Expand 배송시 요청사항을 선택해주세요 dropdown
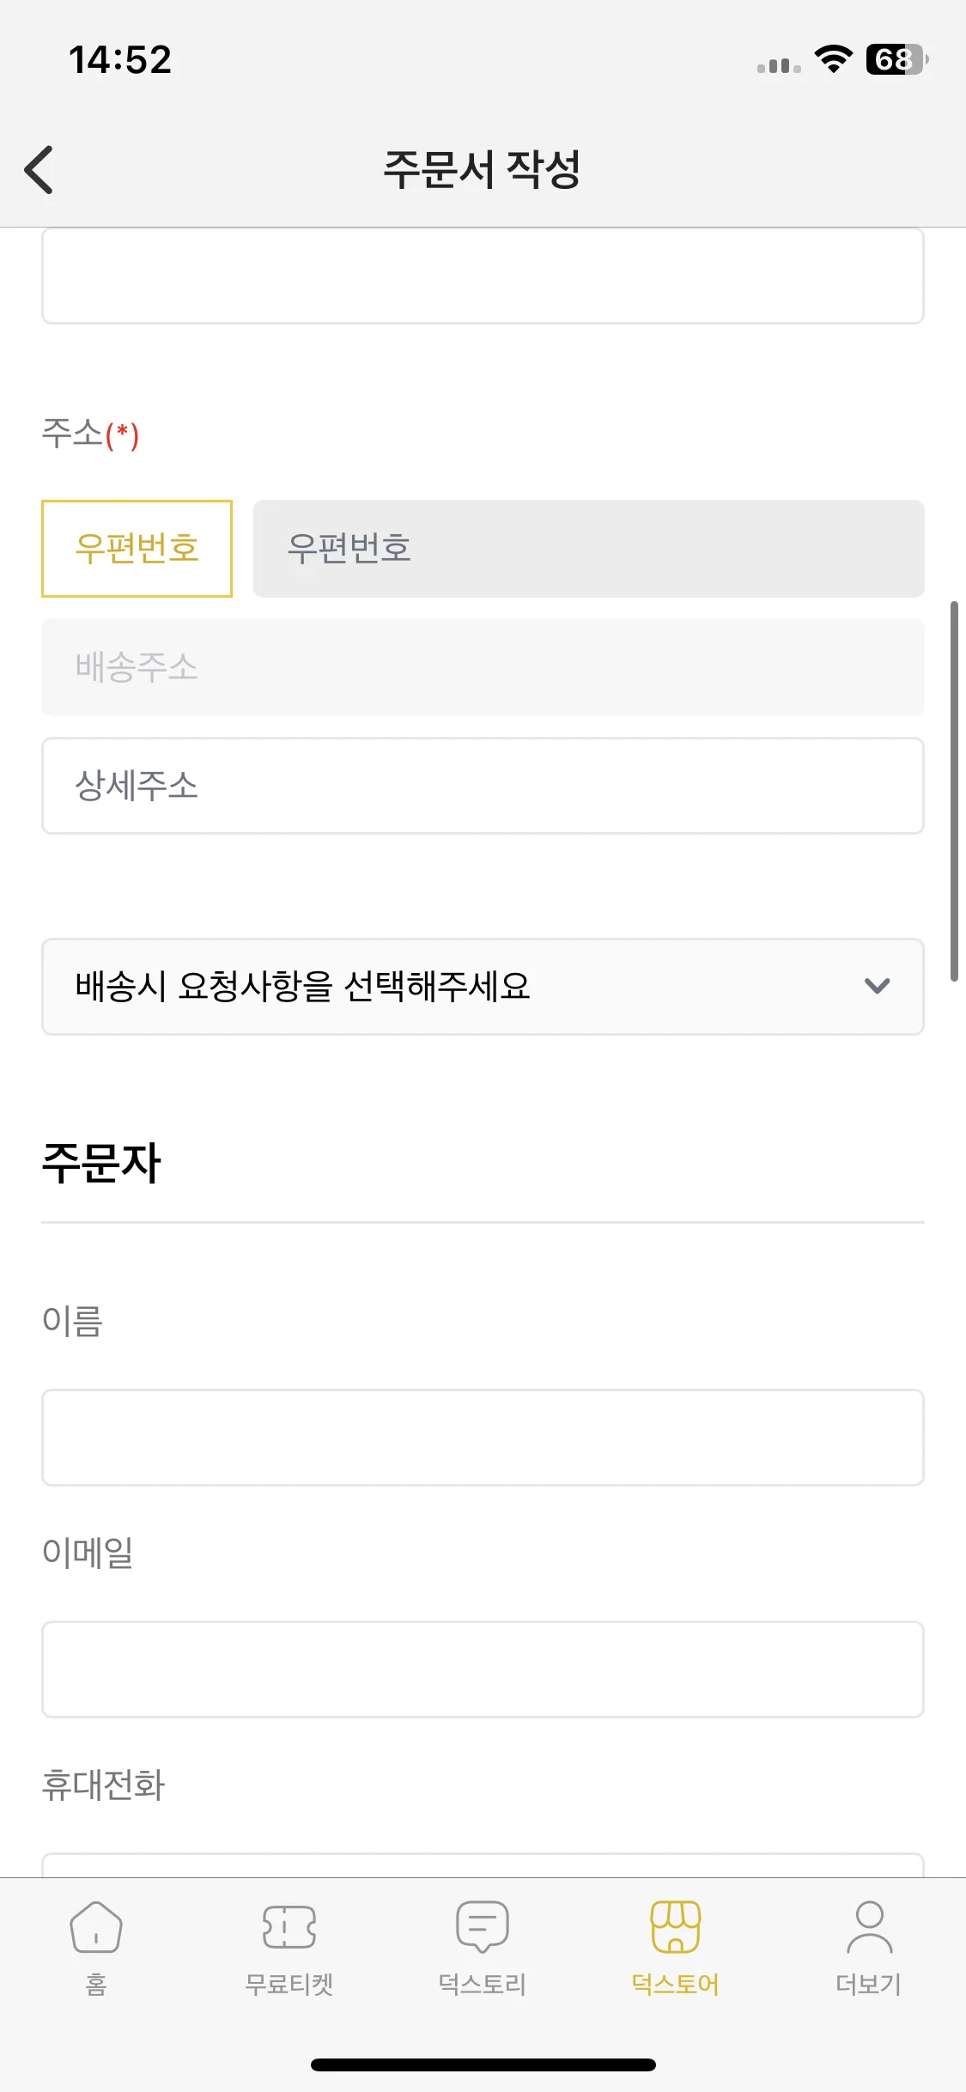Image resolution: width=966 pixels, height=2092 pixels. click(483, 987)
